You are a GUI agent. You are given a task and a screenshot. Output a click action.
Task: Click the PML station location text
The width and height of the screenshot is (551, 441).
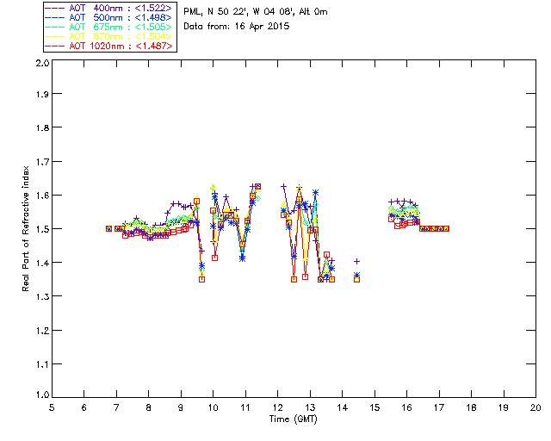point(256,12)
